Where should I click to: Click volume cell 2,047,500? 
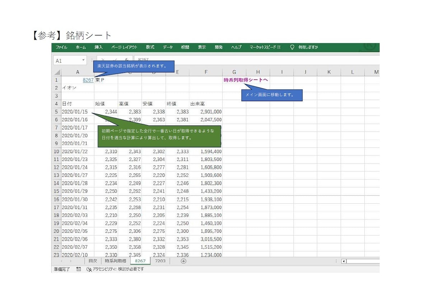pyautogui.click(x=206, y=120)
